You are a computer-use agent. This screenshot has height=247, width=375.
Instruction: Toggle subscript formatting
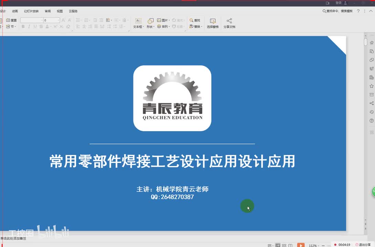(62, 26)
